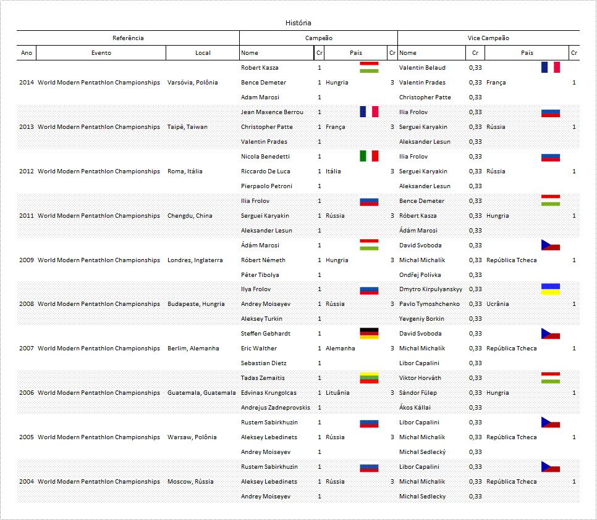Select the "Referência" group header
Viewport: 597px width, 520px height.
click(x=128, y=38)
